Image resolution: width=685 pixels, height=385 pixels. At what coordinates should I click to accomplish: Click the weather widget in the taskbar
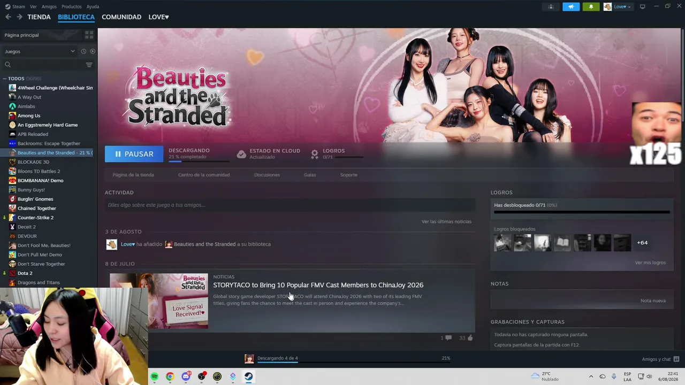[545, 376]
